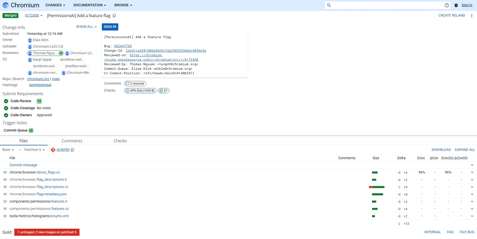Open chrome/browser/flag_descriptions.h file
This screenshot has height=239, width=477.
click(x=38, y=180)
